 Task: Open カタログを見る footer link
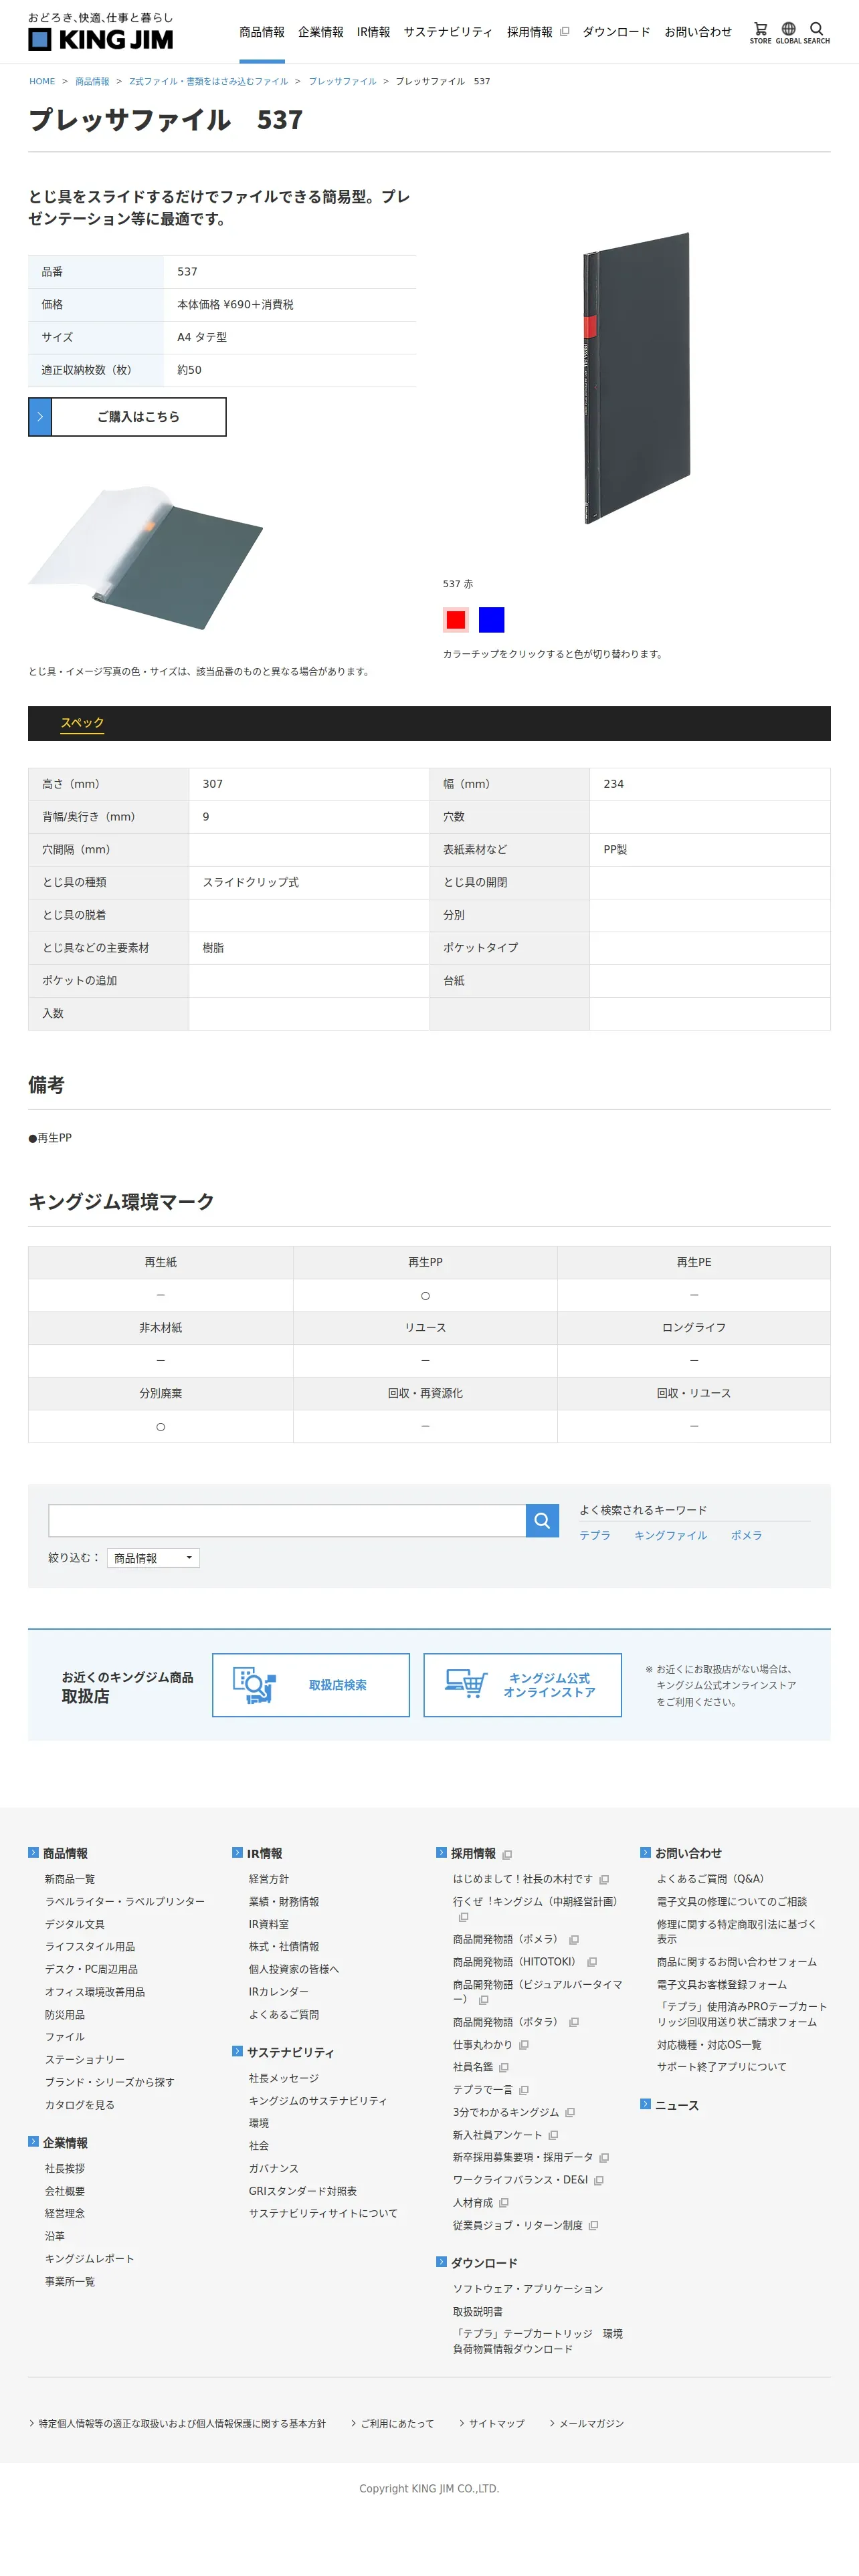79,2104
